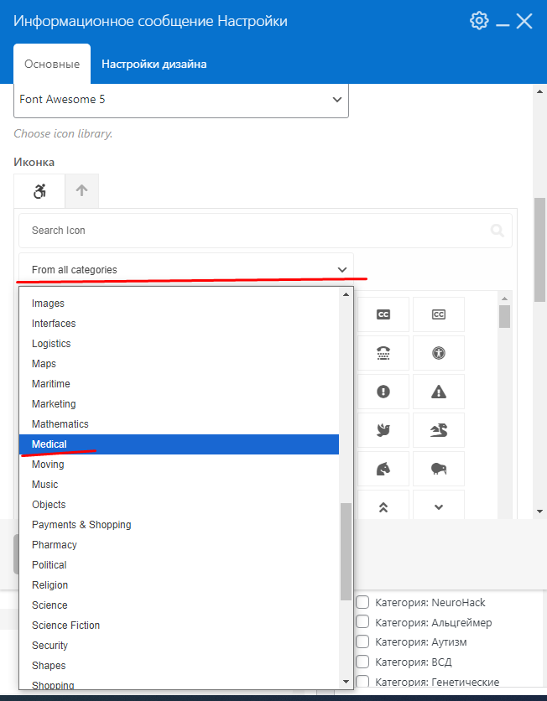
Task: Enable the Категория: Альцгеймер checkbox
Action: (363, 622)
